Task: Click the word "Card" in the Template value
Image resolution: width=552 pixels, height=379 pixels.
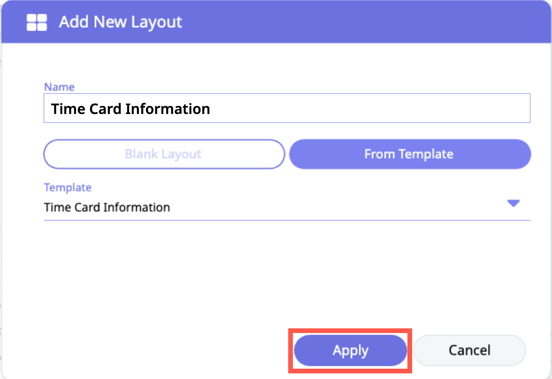Action: click(x=86, y=207)
